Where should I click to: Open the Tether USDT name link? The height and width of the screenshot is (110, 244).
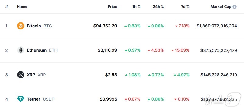click(x=40, y=99)
